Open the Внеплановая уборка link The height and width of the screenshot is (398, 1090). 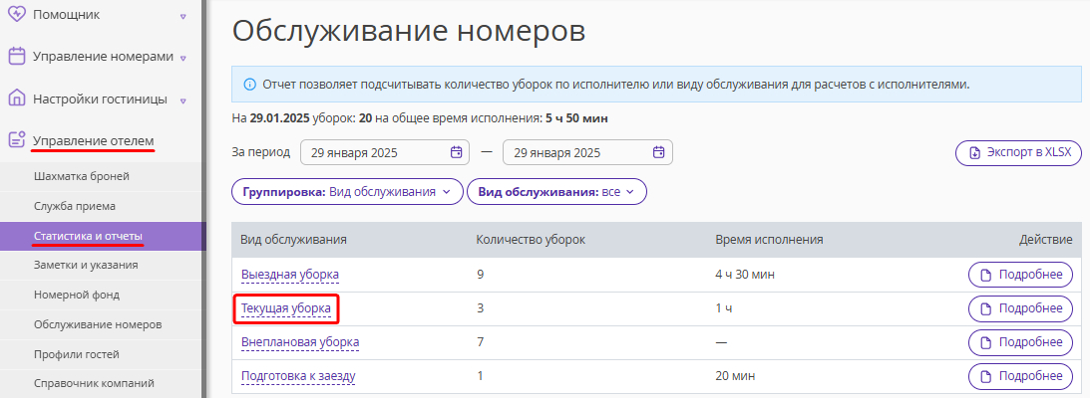(x=300, y=342)
